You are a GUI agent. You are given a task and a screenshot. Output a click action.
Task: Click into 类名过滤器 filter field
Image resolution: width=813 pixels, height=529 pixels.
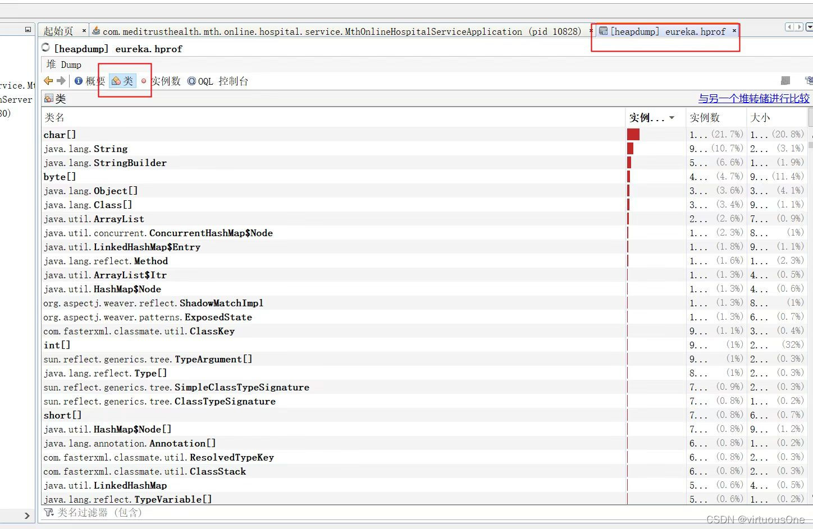click(x=427, y=512)
